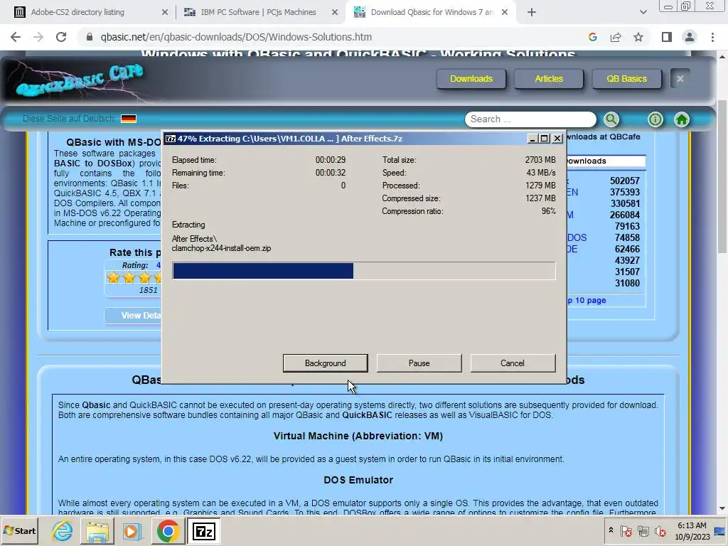Pause the 7-Zip extraction
The width and height of the screenshot is (728, 546).
(419, 363)
